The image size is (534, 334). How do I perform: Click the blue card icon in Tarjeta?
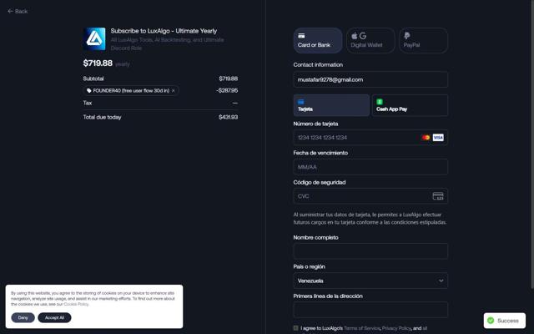tap(301, 102)
